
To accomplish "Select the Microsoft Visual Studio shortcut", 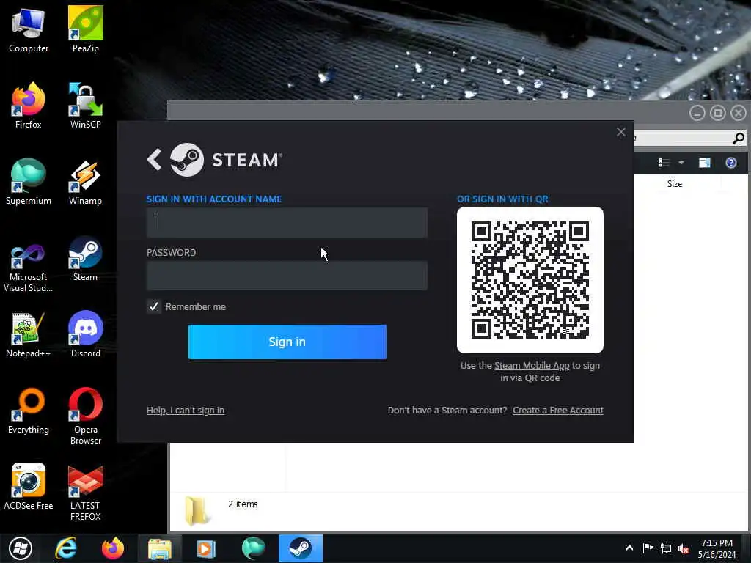I will (x=29, y=268).
